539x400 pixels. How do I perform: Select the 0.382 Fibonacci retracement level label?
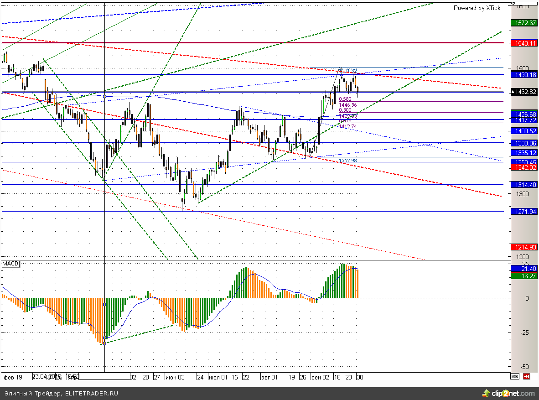point(345,99)
